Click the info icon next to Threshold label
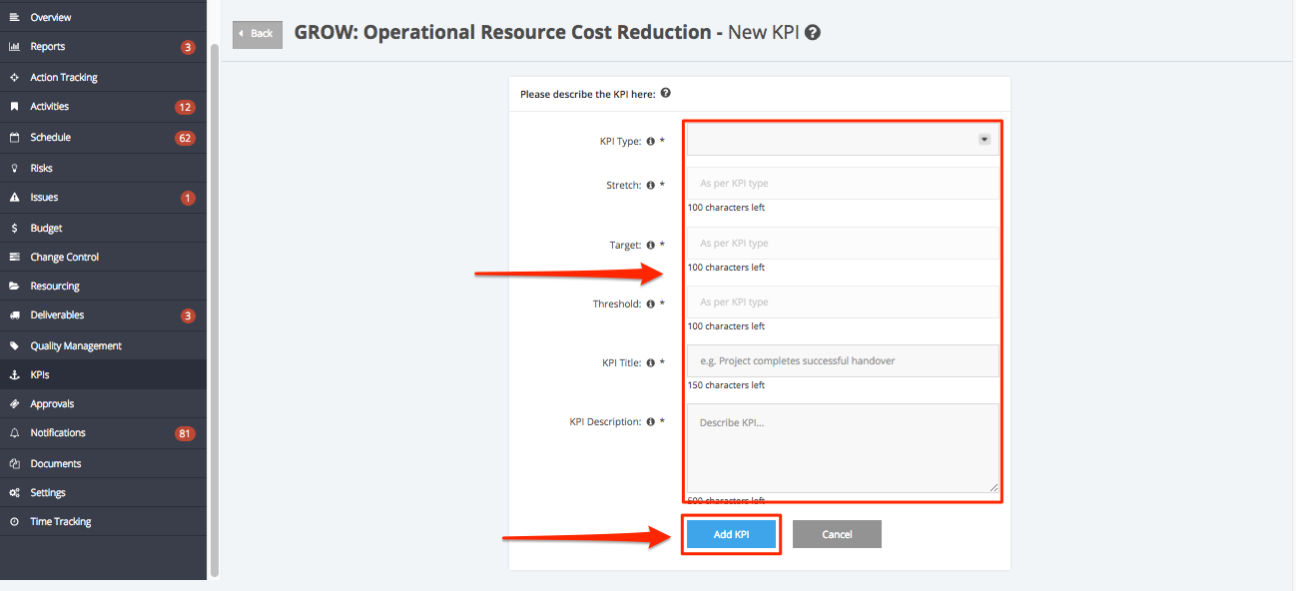Viewport: 1296px width, 591px height. point(650,303)
